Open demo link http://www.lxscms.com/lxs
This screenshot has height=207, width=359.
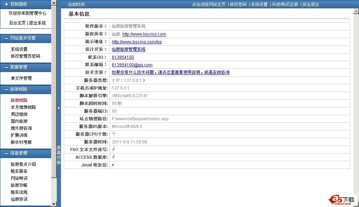pos(137,42)
